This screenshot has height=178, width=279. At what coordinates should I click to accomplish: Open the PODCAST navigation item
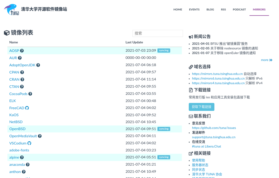(239, 10)
